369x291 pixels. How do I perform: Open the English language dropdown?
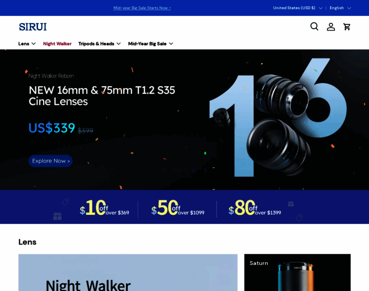tap(340, 8)
